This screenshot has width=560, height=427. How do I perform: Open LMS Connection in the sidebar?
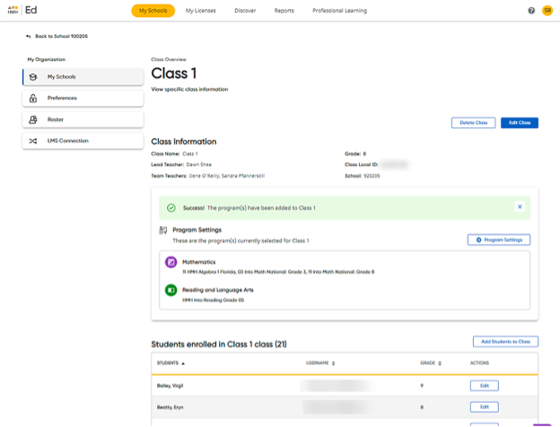click(x=83, y=141)
